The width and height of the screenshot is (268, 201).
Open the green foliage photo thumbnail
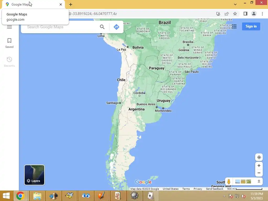point(249,181)
